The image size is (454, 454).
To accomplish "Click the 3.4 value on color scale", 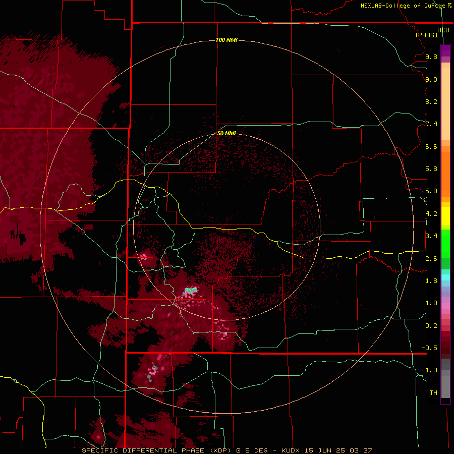I will [431, 236].
